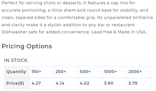The width and height of the screenshot is (156, 91).
Task: Click the 250+ quantity cell
Action: pos(66,72)
